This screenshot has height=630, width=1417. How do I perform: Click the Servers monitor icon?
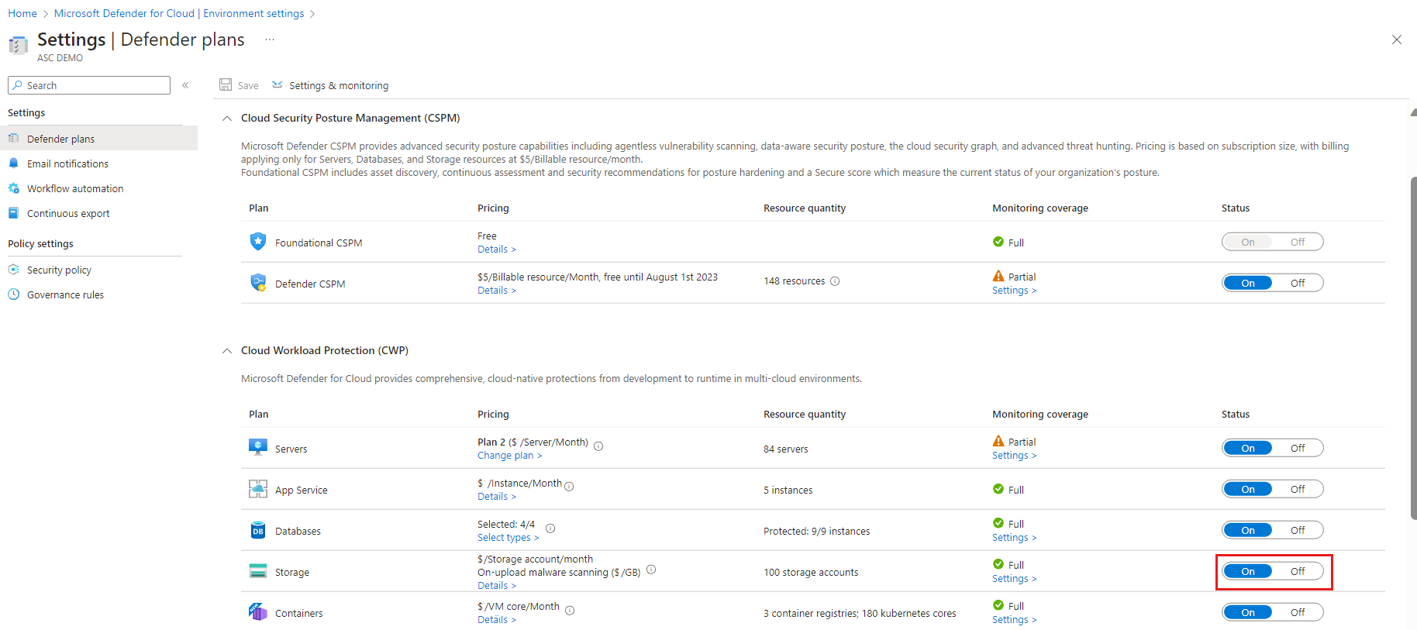[x=258, y=448]
